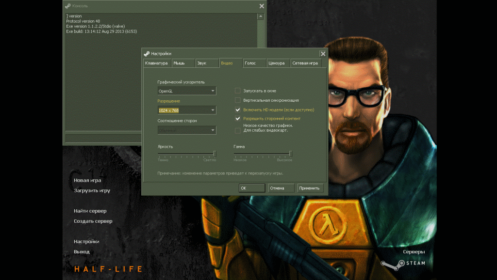Close the Консоль console window

[262, 6]
